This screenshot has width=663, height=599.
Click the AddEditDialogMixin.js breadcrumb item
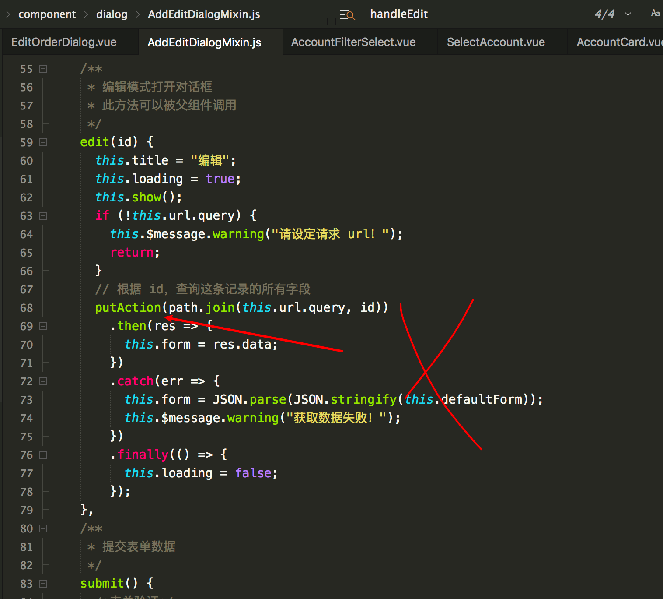coord(204,14)
